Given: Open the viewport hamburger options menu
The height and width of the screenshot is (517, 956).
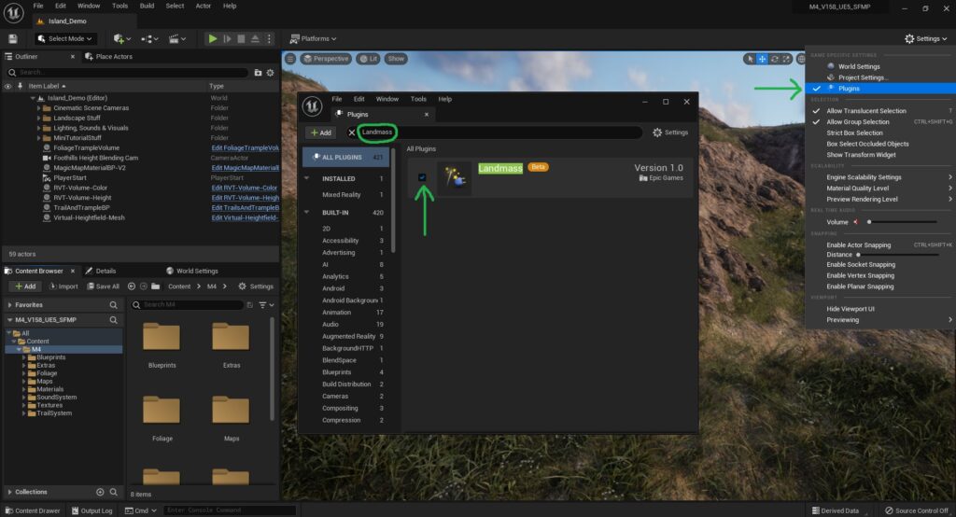Looking at the screenshot, I should tap(290, 59).
